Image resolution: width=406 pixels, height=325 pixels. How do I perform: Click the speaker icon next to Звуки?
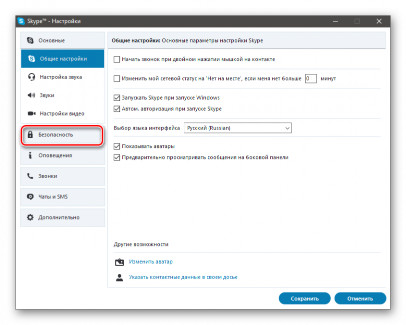click(31, 95)
